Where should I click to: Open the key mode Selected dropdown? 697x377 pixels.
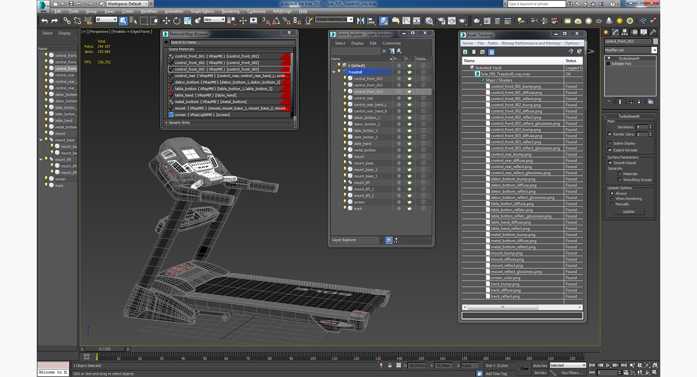(567, 365)
